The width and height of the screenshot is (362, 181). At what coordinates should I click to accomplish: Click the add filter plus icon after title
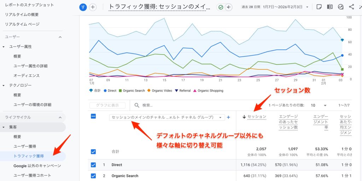click(229, 7)
